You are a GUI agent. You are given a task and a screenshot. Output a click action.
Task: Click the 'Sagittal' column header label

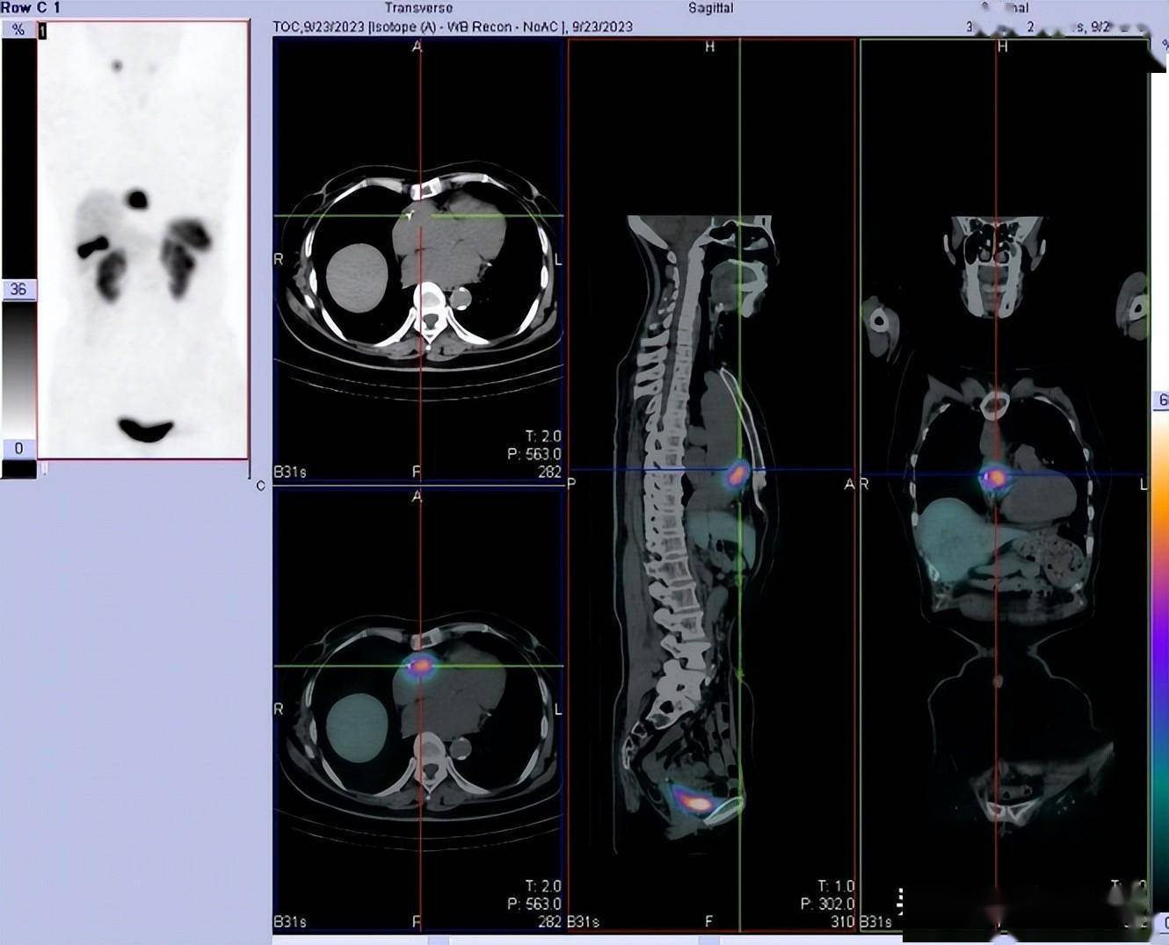click(x=710, y=8)
